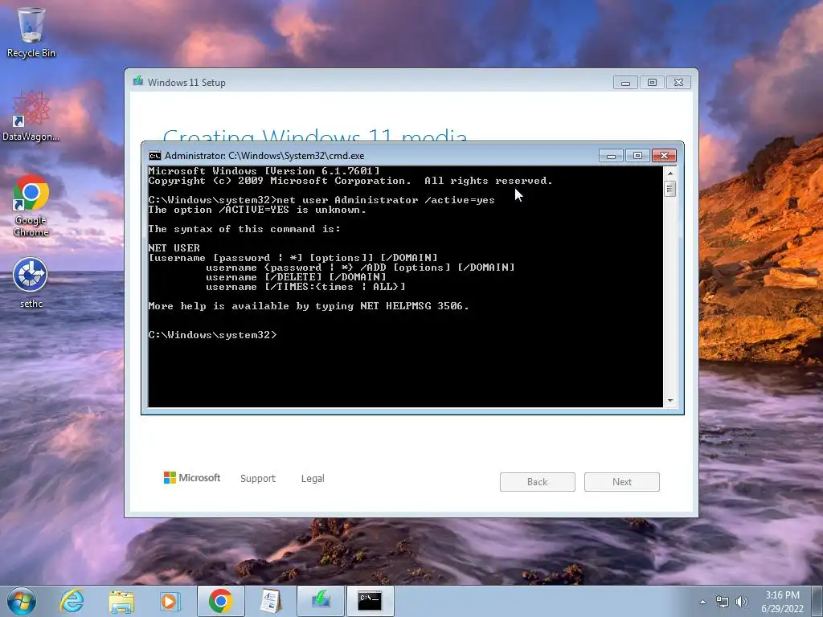
Task: Open the network status tray icon
Action: pyautogui.click(x=723, y=602)
